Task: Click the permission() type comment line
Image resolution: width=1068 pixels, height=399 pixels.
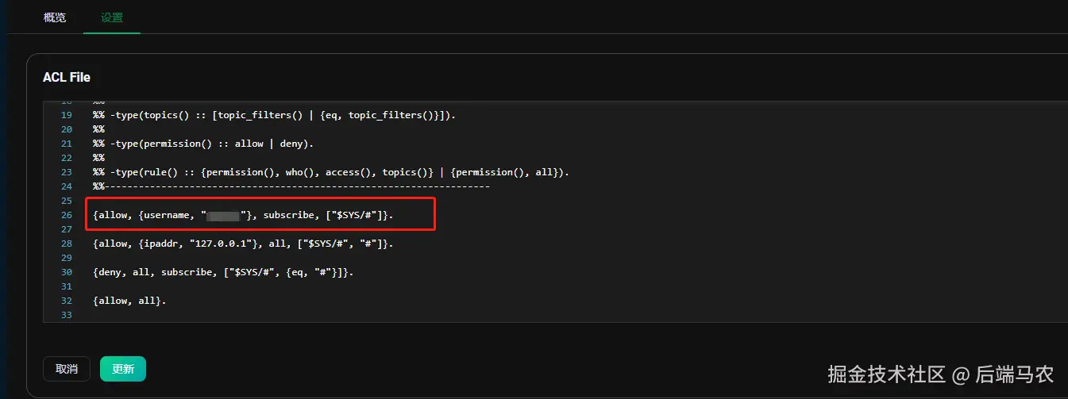Action: 203,144
